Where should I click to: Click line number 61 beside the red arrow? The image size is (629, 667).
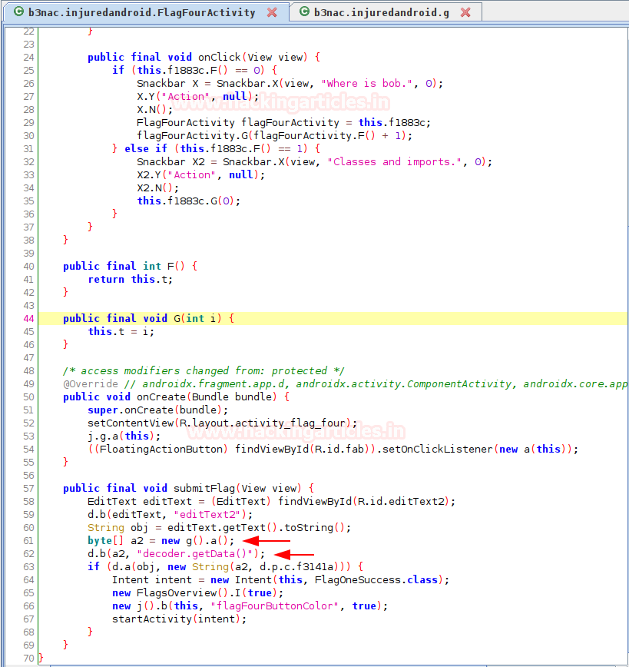[28, 540]
